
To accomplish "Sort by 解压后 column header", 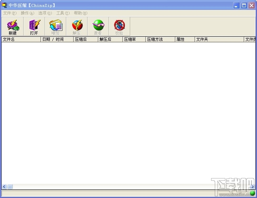I will pos(110,39).
